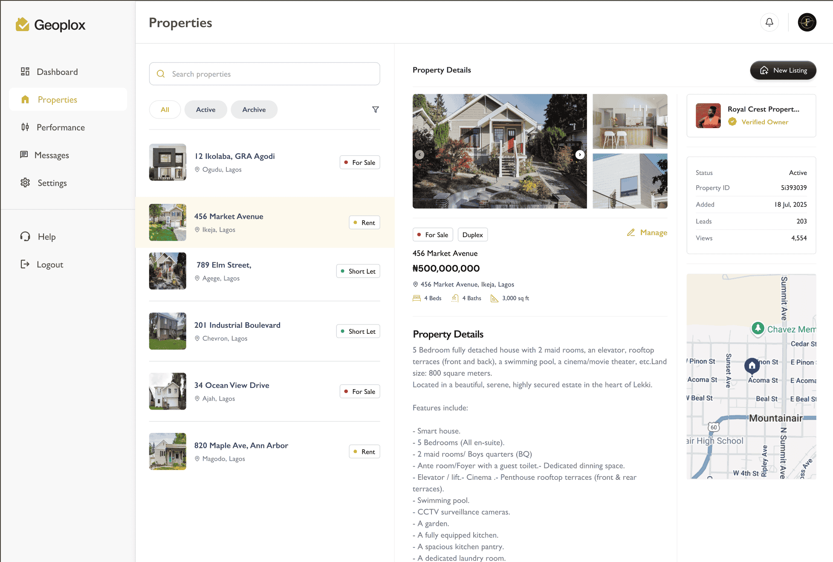The height and width of the screenshot is (562, 833).
Task: Click the owner's profile photo
Action: [x=709, y=116]
